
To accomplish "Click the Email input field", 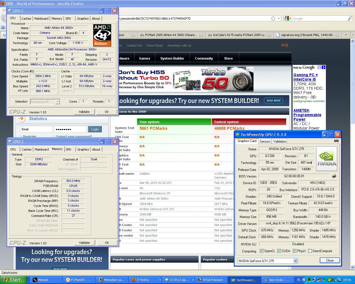I will [36, 129].
